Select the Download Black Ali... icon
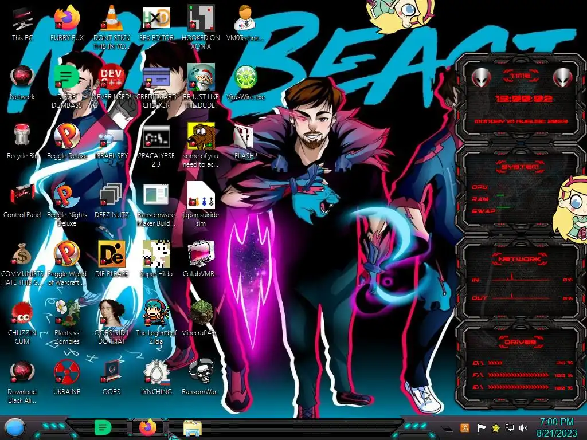 tap(22, 382)
